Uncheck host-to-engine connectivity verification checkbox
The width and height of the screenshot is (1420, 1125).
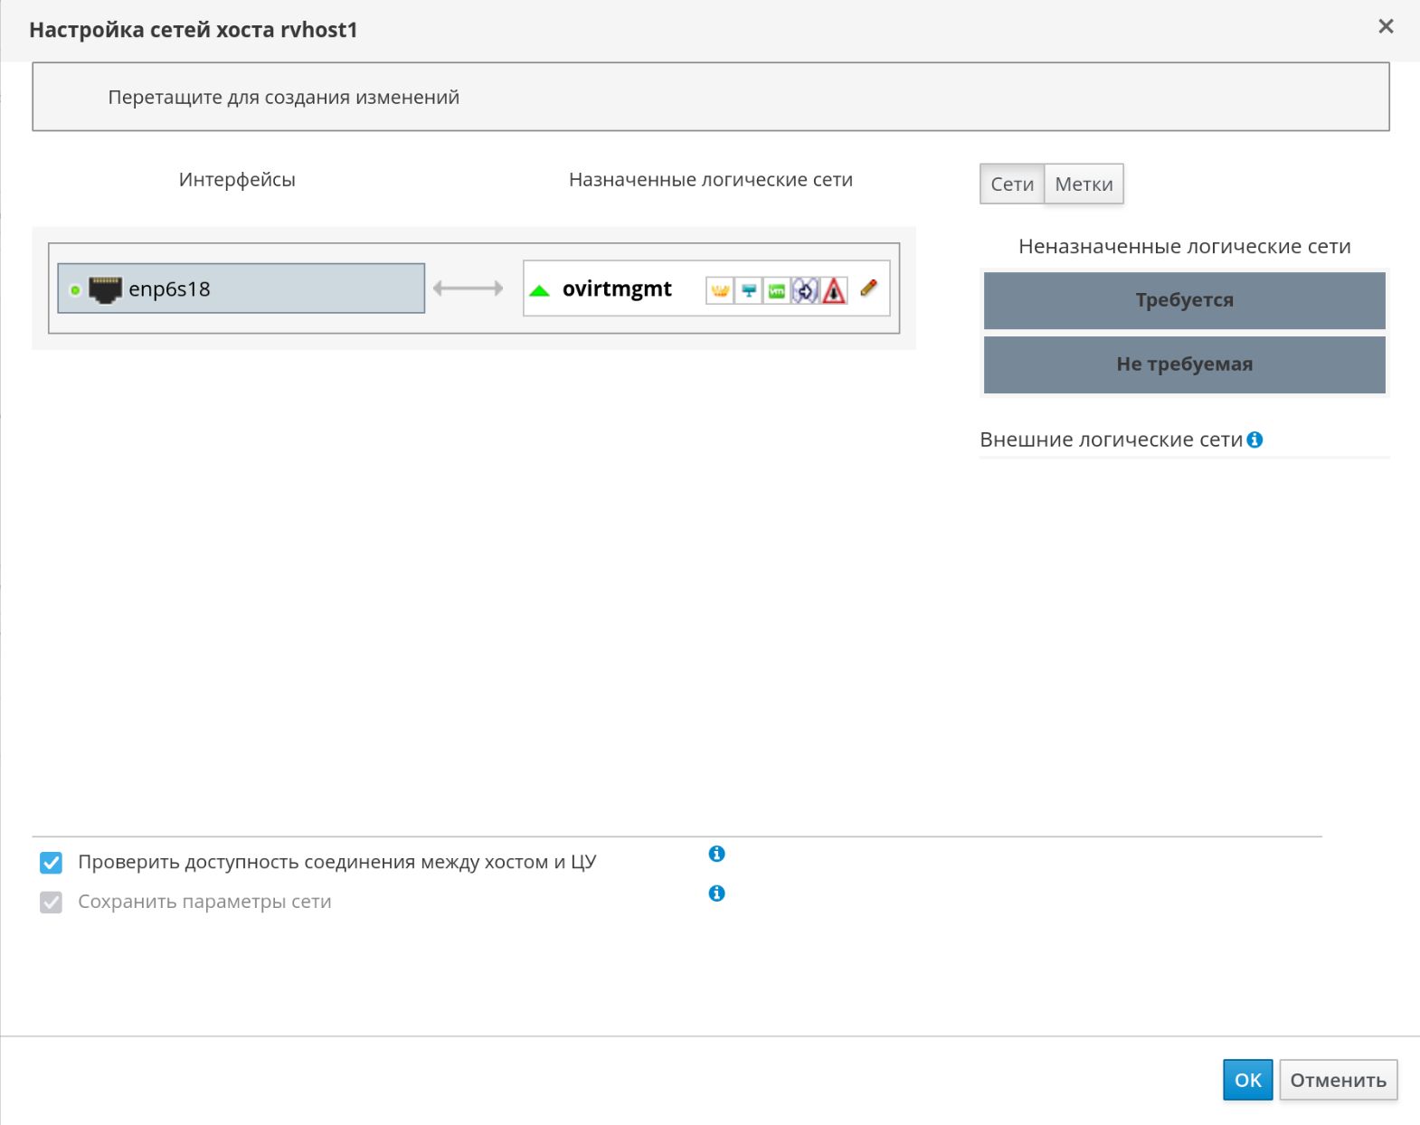tap(52, 863)
